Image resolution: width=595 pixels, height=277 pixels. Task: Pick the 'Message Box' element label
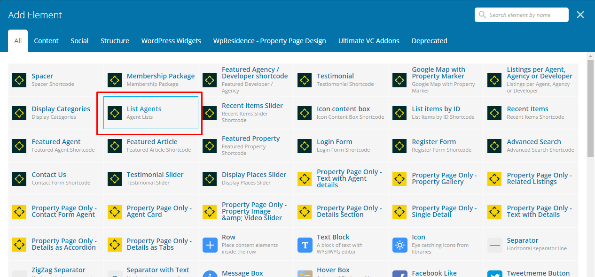pos(243,273)
